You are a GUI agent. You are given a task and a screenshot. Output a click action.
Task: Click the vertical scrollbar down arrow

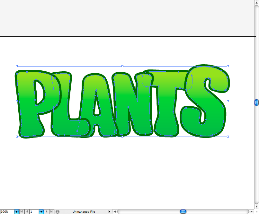[256, 207]
